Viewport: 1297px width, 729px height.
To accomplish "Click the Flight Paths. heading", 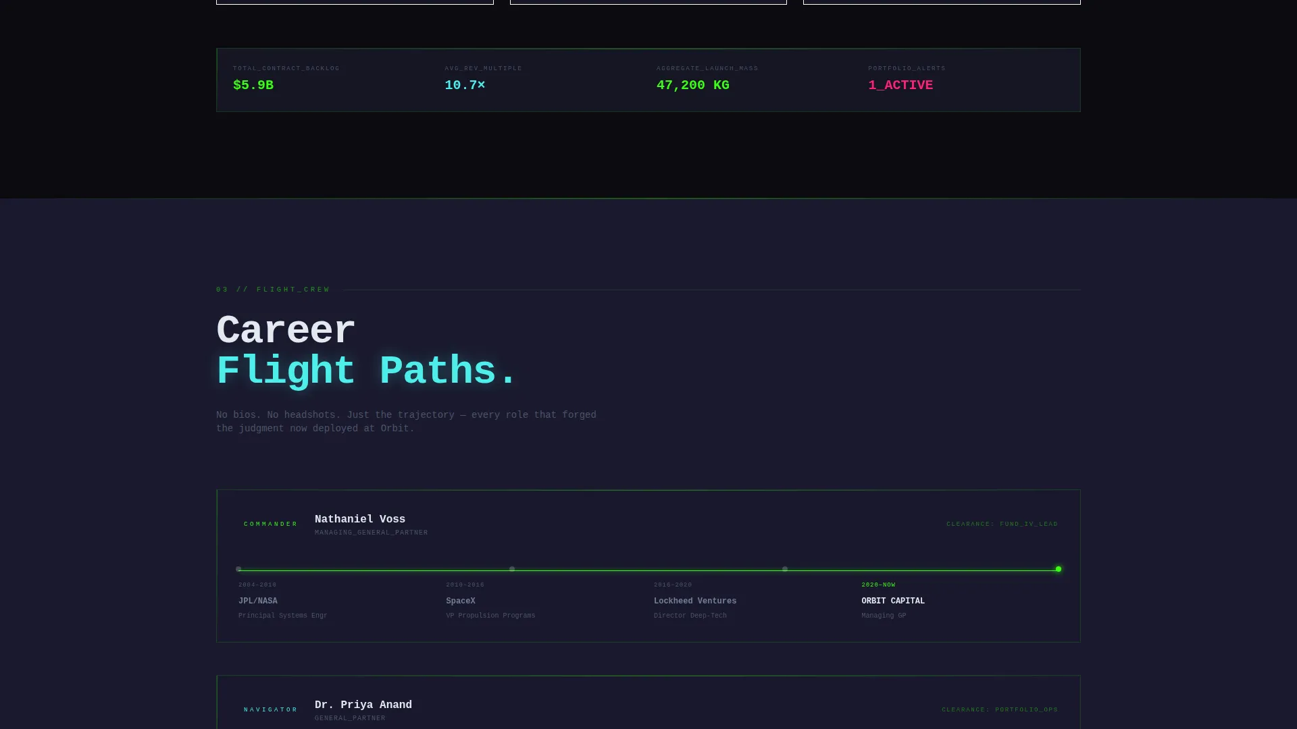I will coord(366,371).
